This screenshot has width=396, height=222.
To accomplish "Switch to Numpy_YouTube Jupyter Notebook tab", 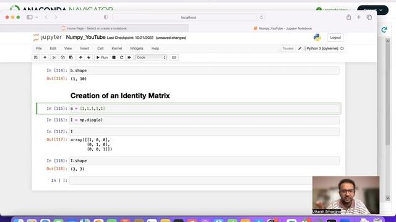I will pos(283,28).
